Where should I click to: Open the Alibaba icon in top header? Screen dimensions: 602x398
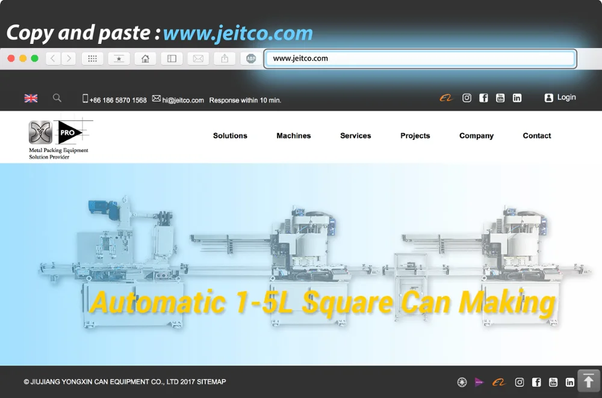click(x=445, y=98)
